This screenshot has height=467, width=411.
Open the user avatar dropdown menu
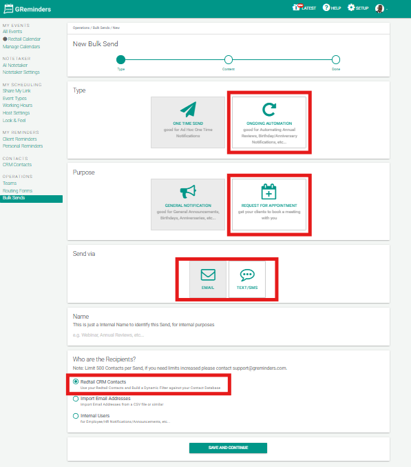click(381, 8)
